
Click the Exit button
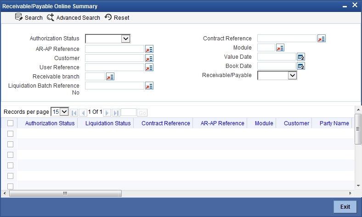tap(345, 206)
